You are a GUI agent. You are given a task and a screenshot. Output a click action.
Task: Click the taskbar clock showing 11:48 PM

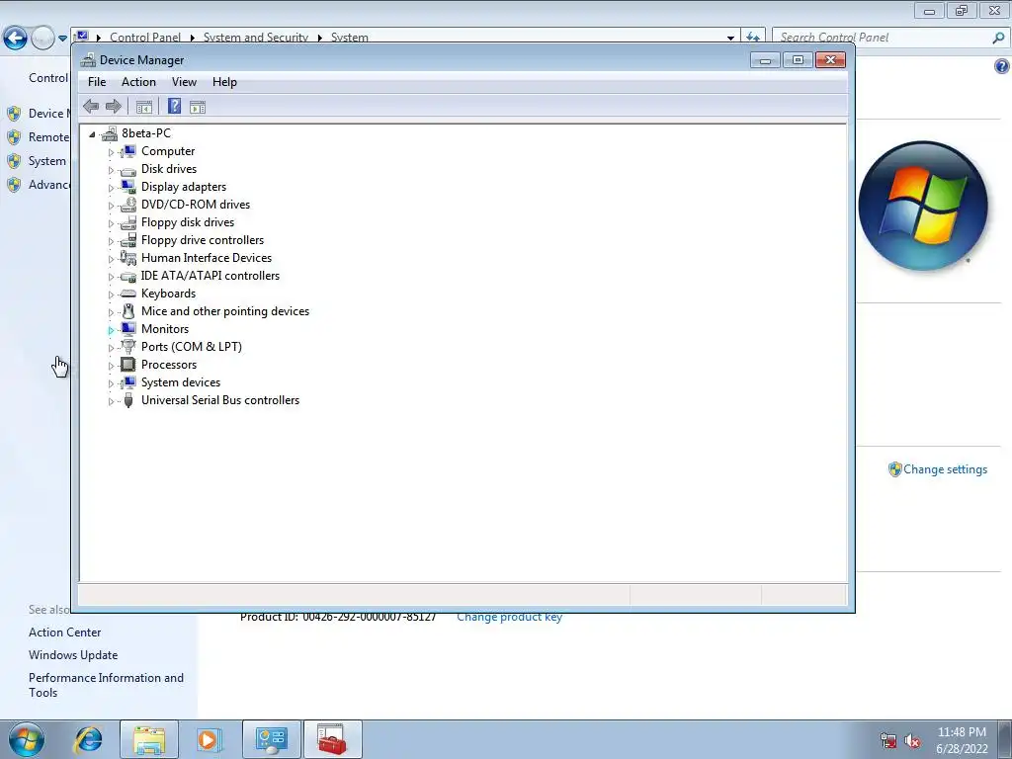(962, 740)
